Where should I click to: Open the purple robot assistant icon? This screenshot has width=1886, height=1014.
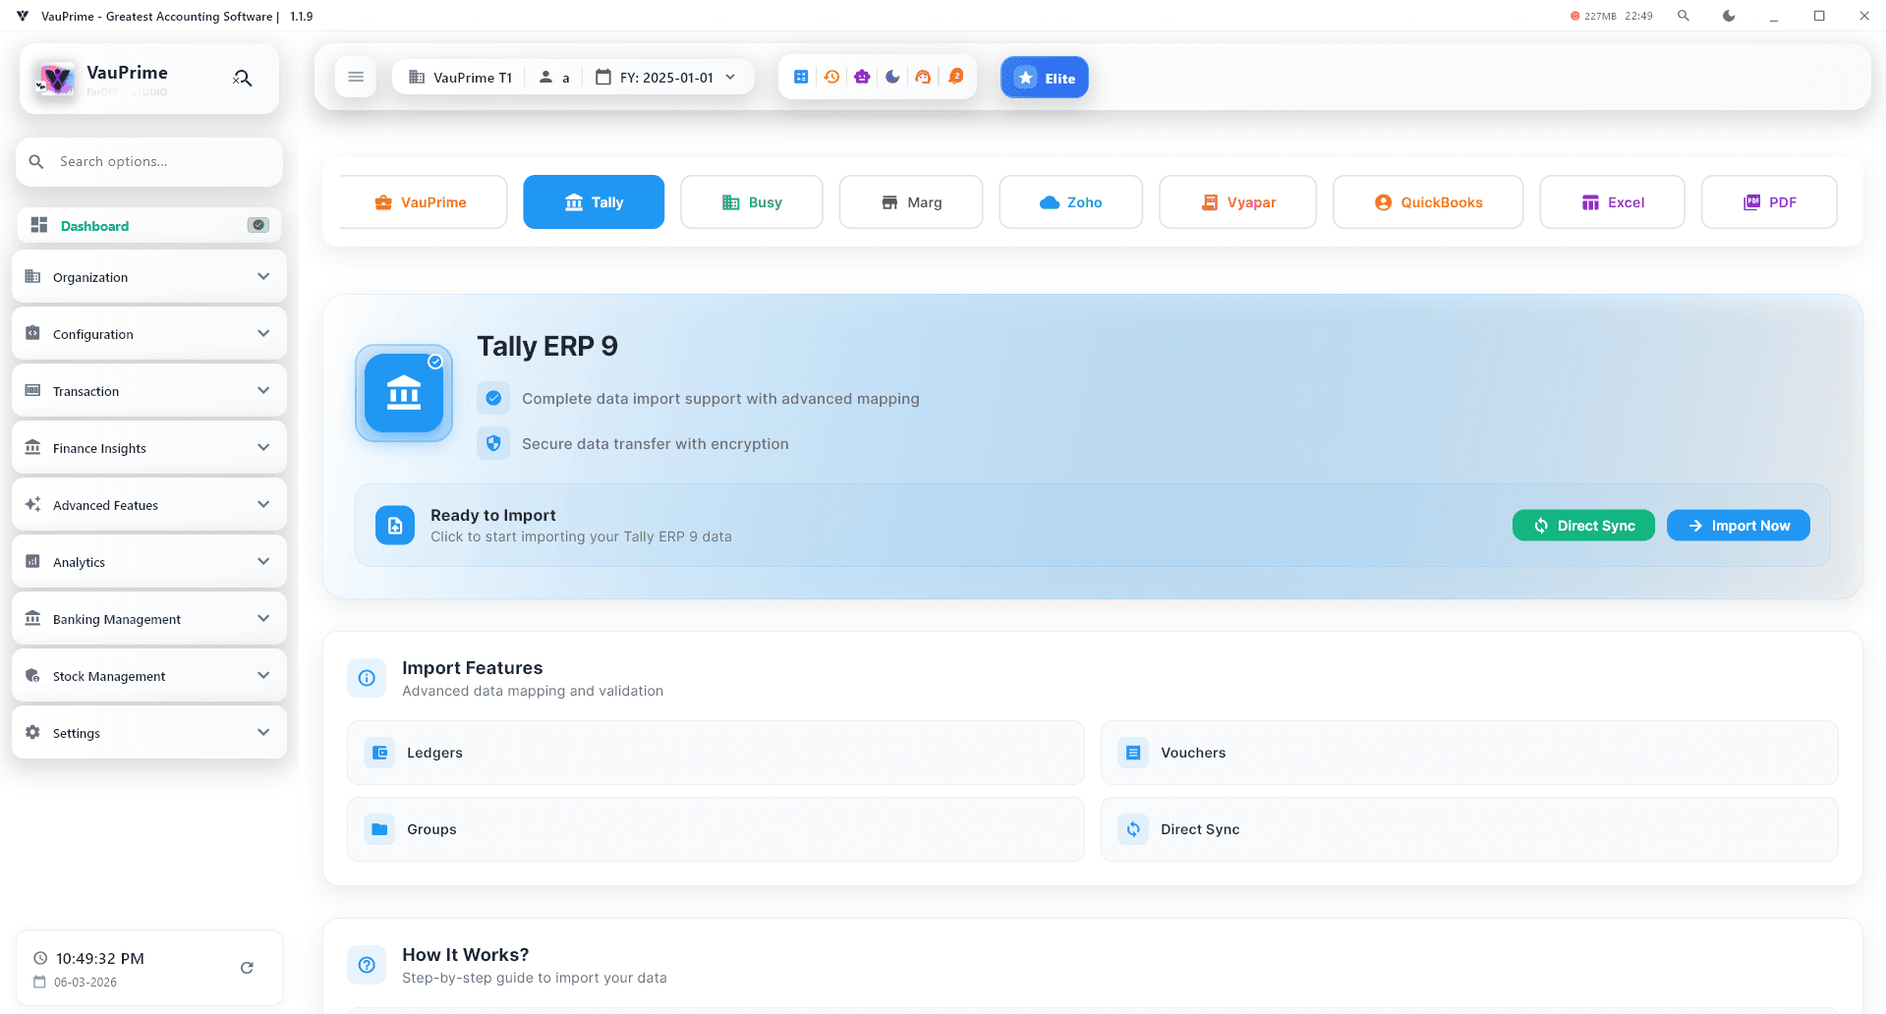pos(862,77)
